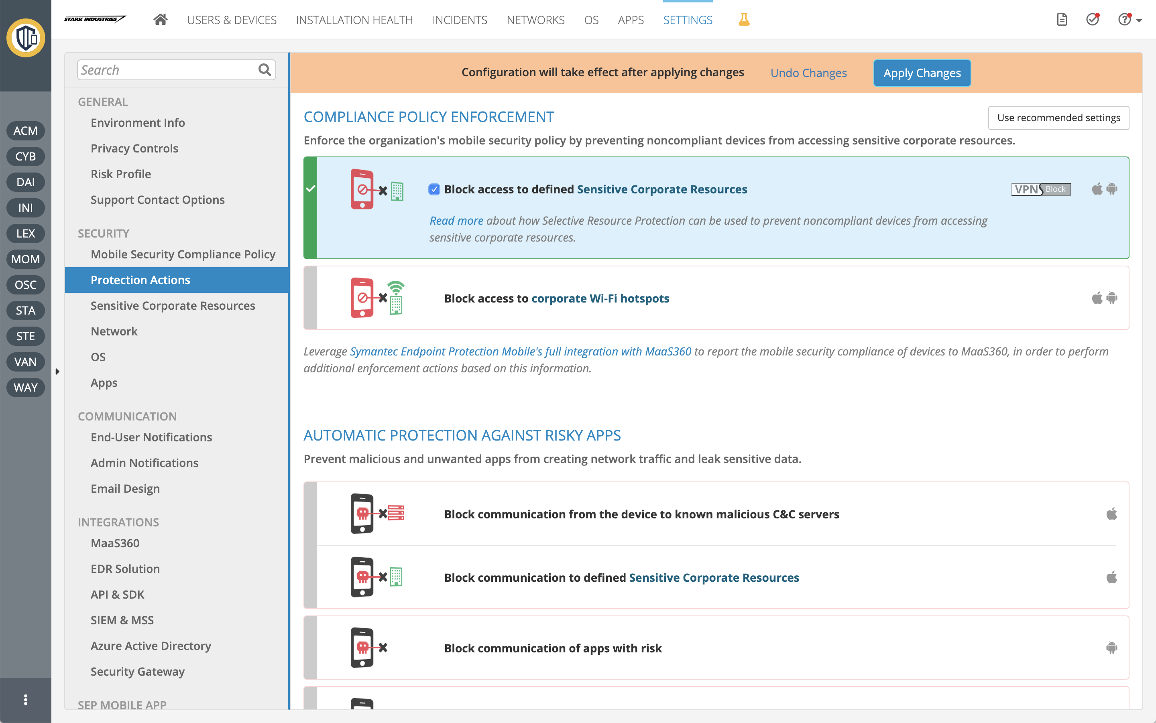
Task: Open the shield logo in sidebar
Action: coord(26,38)
